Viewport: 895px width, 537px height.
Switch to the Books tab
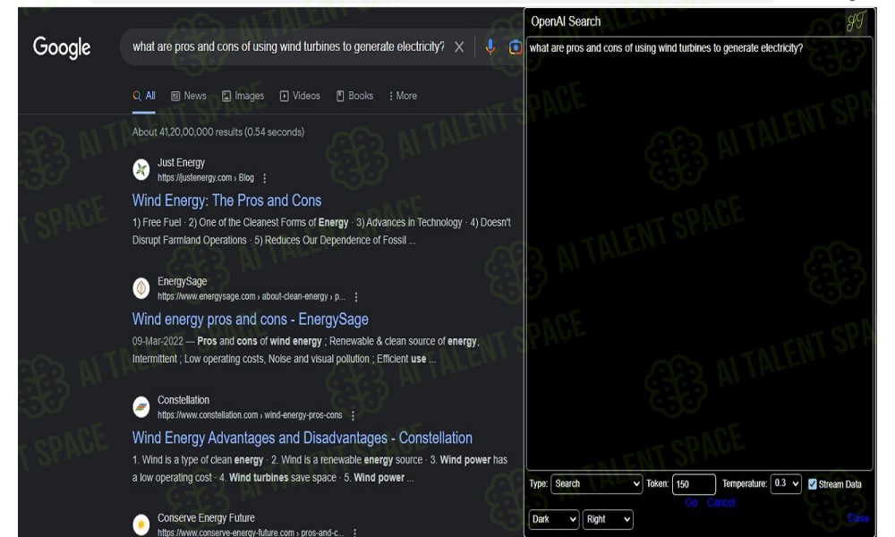click(x=354, y=96)
